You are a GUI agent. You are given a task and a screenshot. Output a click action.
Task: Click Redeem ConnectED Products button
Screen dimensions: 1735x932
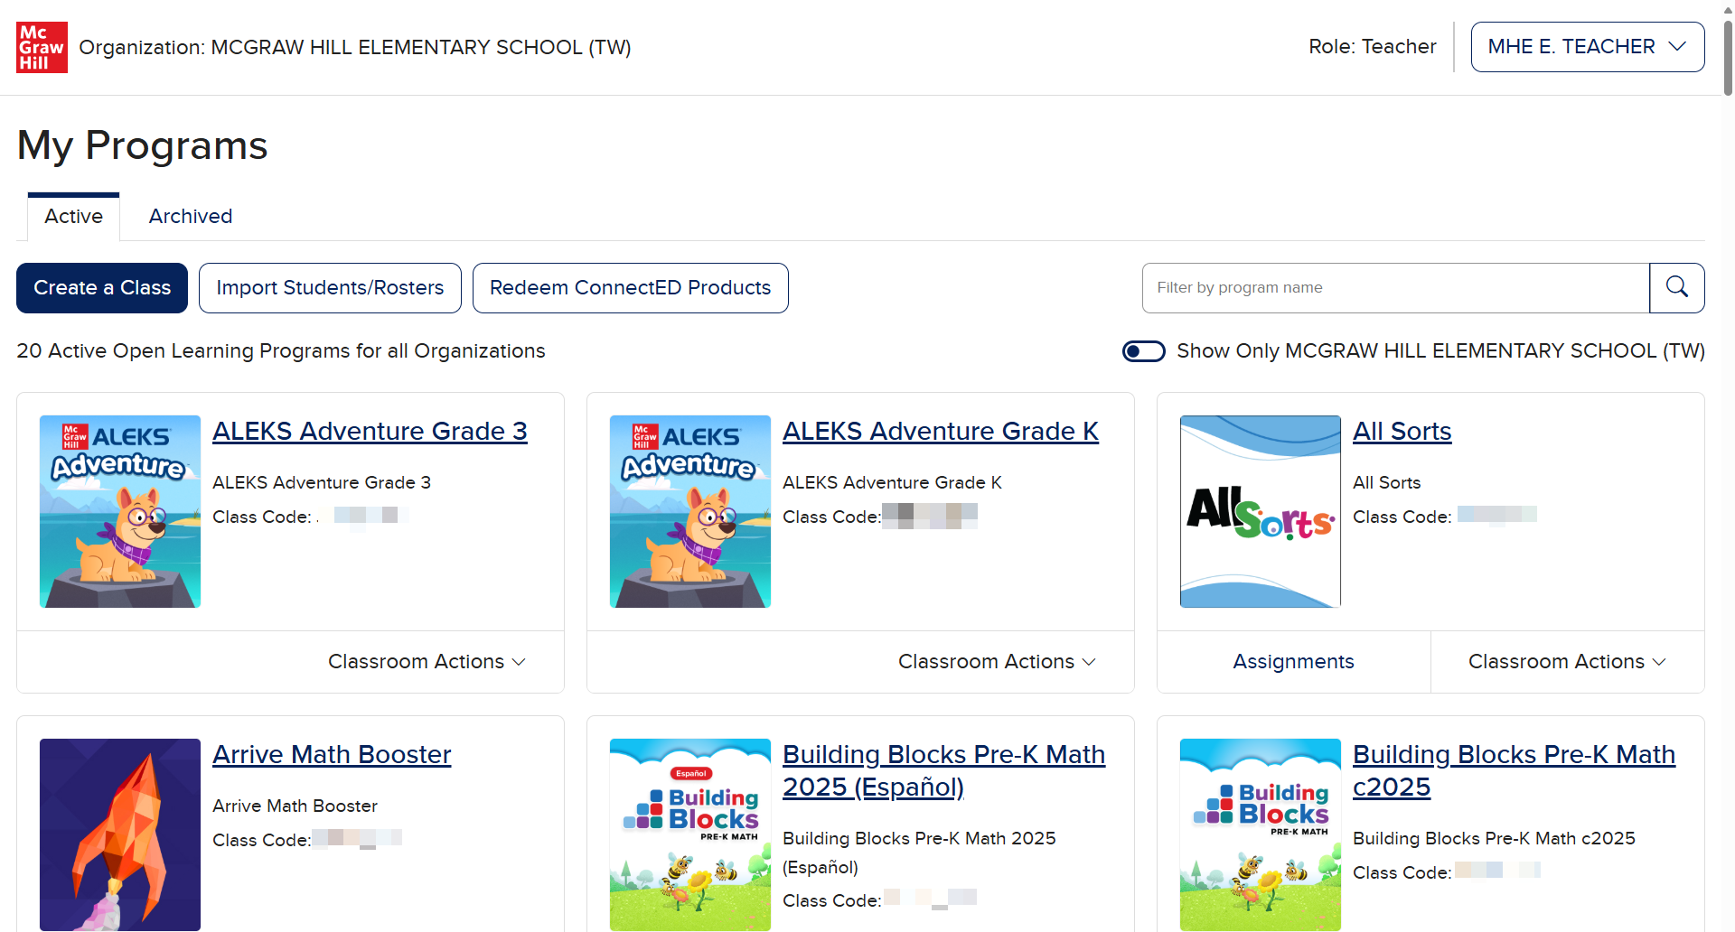[631, 288]
